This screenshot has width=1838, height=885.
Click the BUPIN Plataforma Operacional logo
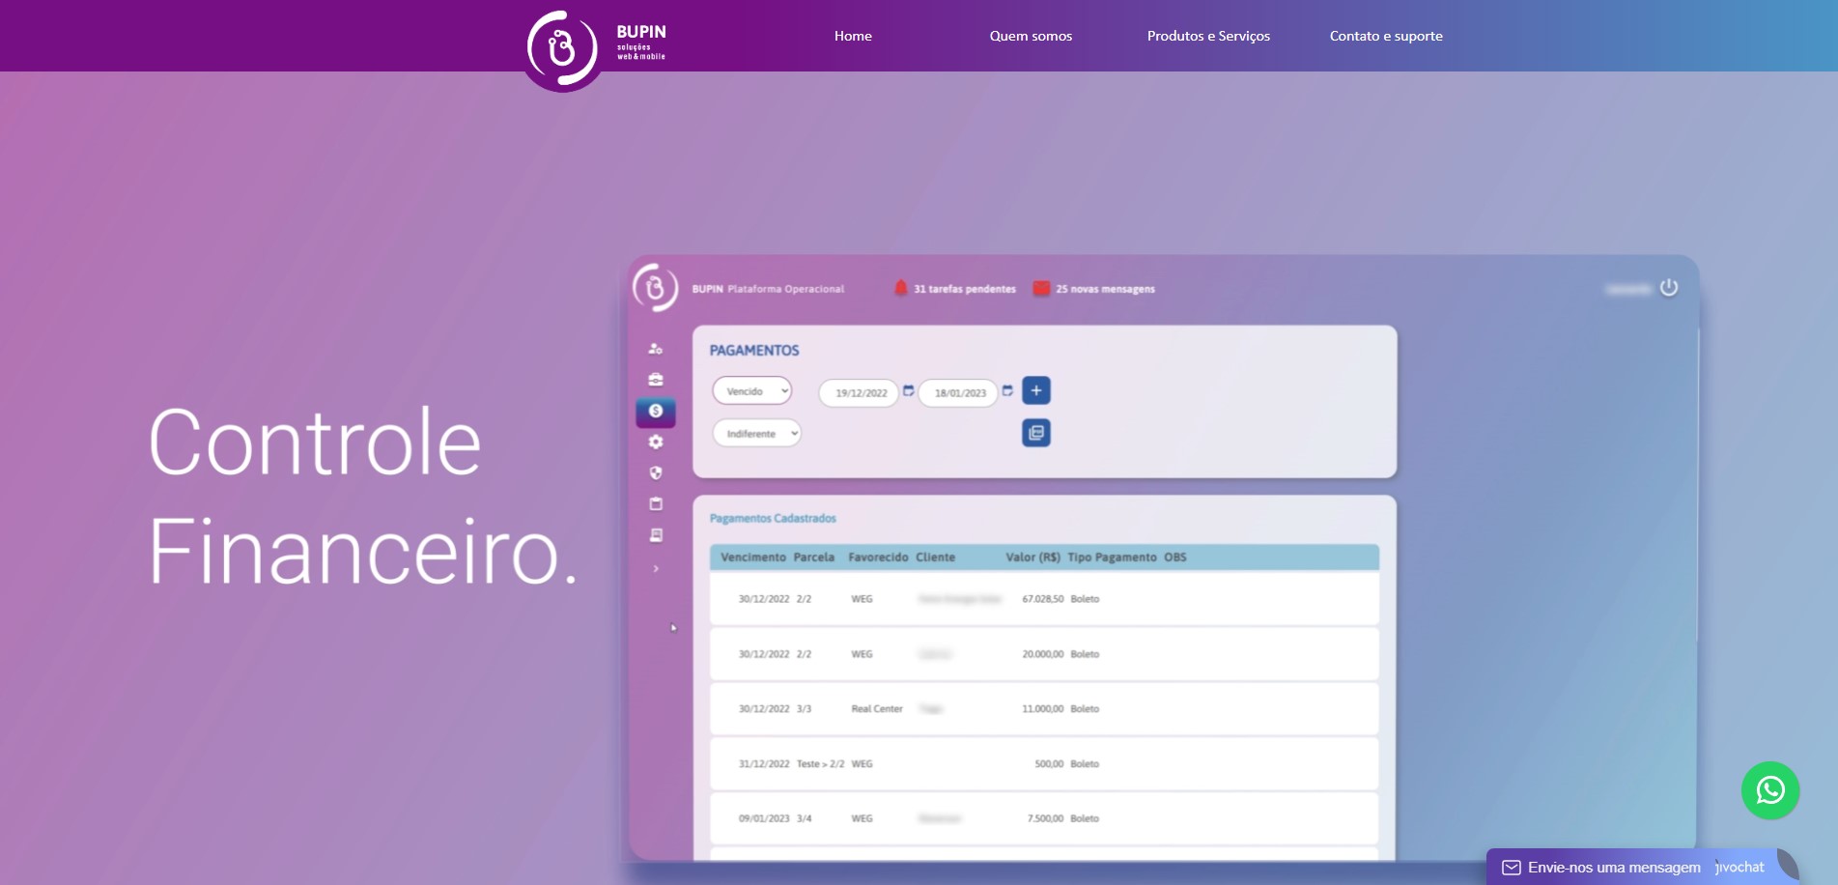coord(655,288)
